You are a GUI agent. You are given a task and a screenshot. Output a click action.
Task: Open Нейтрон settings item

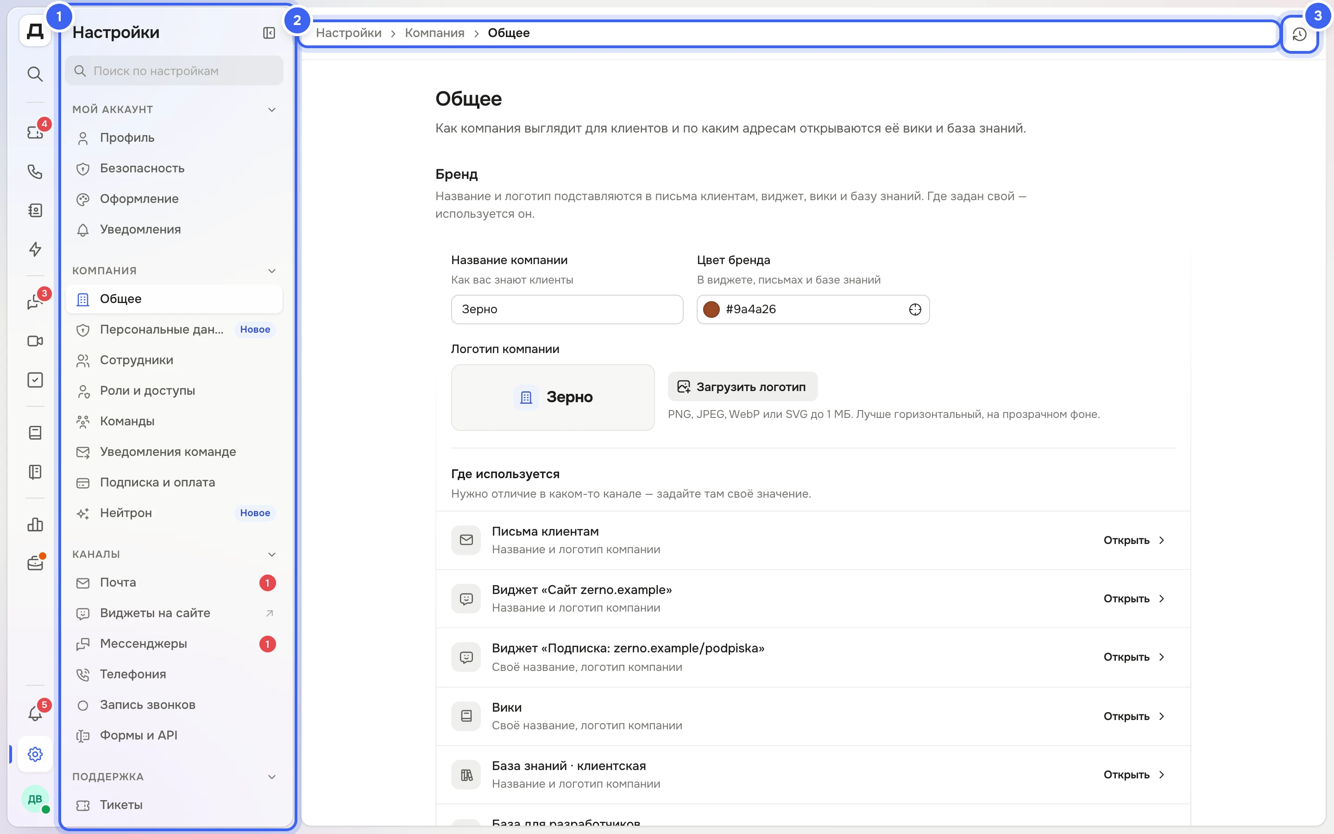point(174,513)
